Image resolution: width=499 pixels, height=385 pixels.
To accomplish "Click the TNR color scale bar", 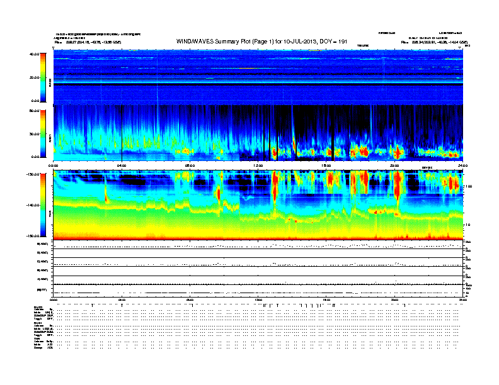I will click(x=43, y=205).
